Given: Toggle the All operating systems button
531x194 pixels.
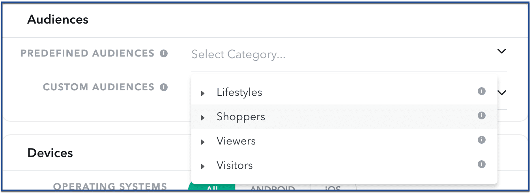Looking at the screenshot, I should click(x=212, y=188).
